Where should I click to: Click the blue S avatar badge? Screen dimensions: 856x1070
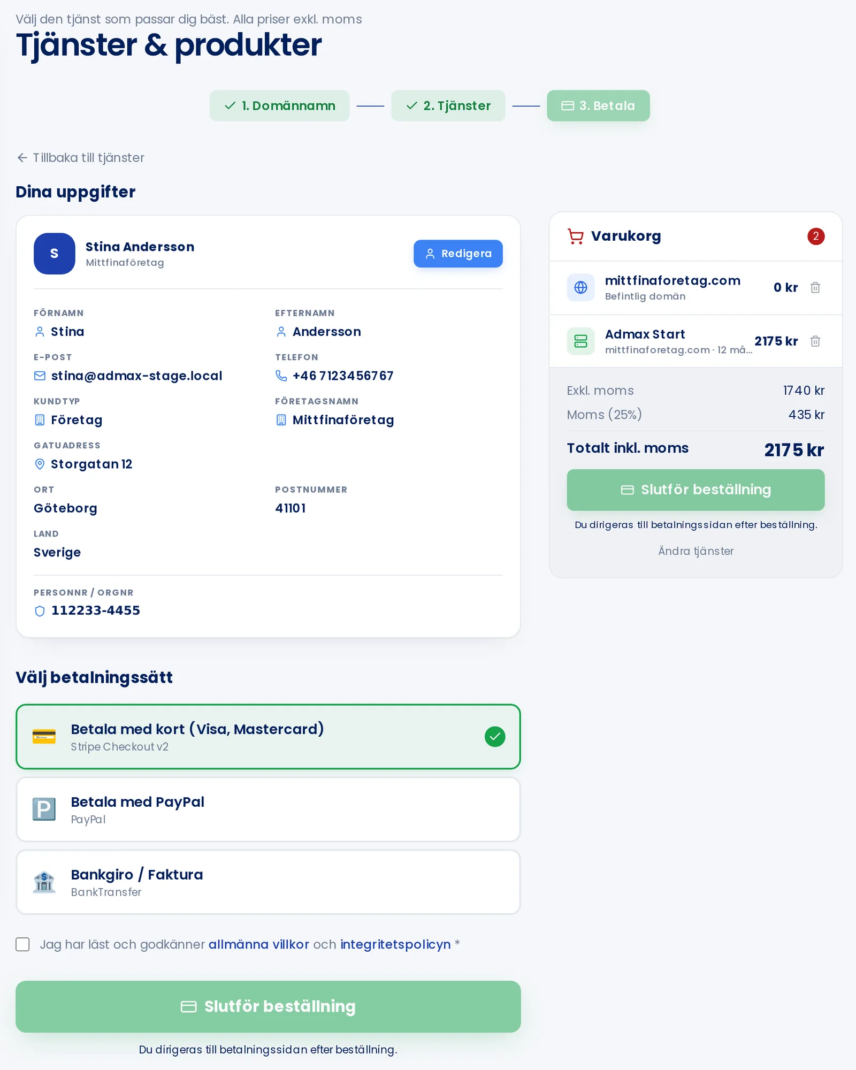(x=55, y=254)
